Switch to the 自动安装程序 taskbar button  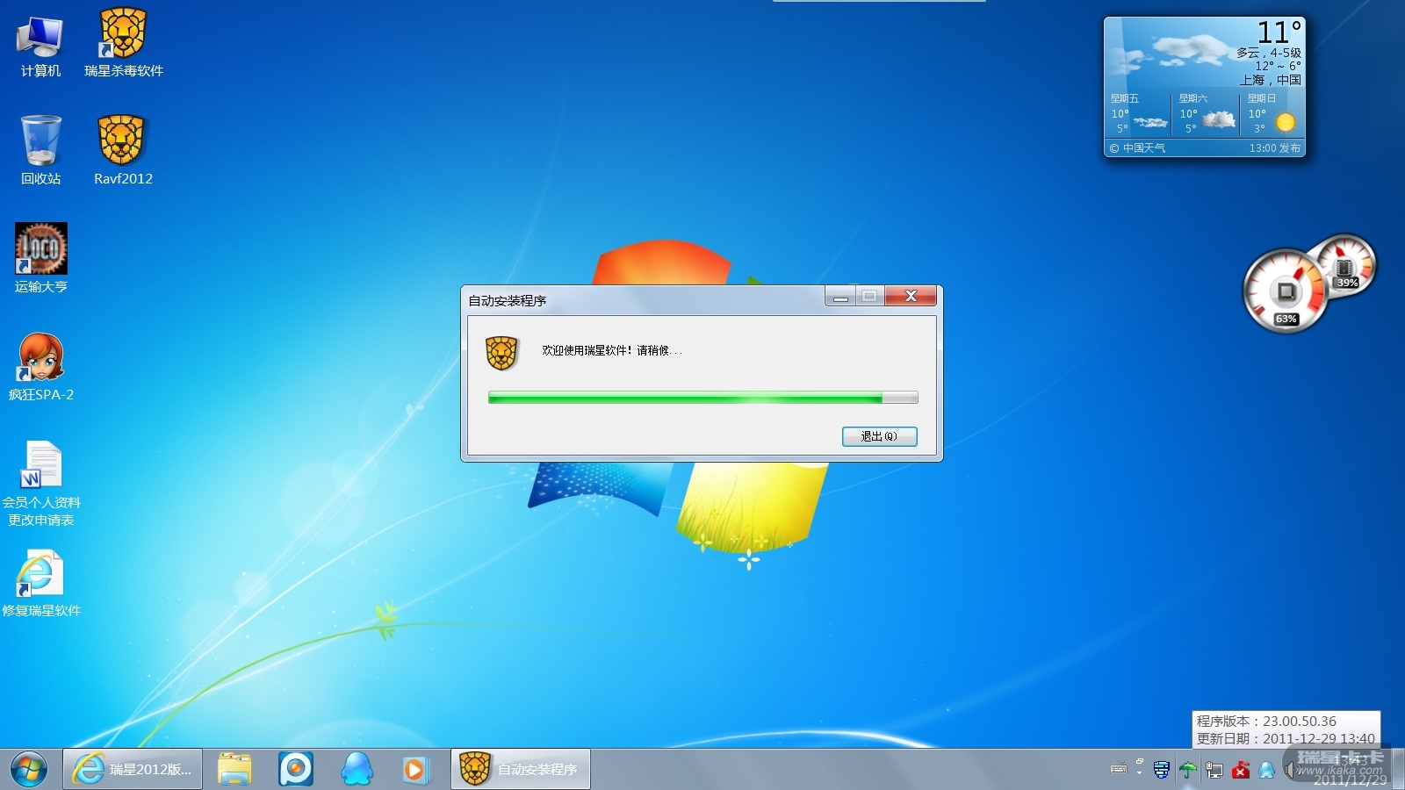click(x=521, y=770)
